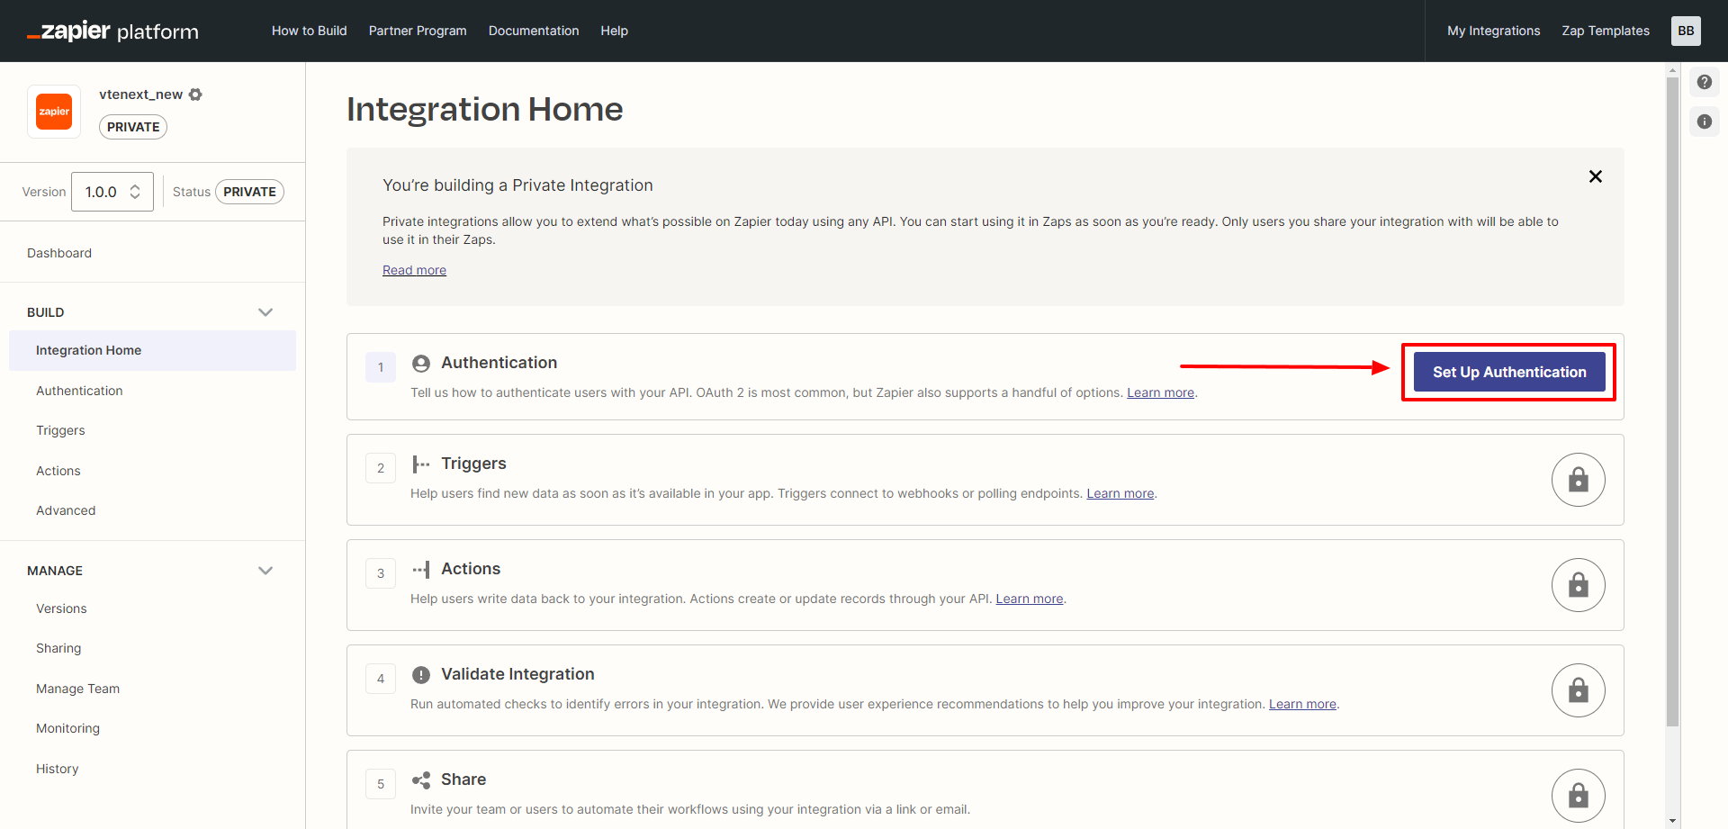Screen dimensions: 1728x829
Task: Click the Validate Integration alert icon
Action: point(421,675)
